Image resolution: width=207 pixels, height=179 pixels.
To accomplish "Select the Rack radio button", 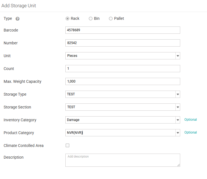I will [x=67, y=19].
